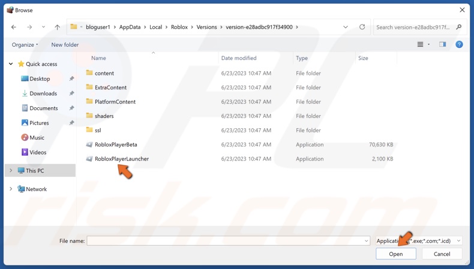Image resolution: width=474 pixels, height=269 pixels.
Task: Click Local in the address path
Action: 155,27
